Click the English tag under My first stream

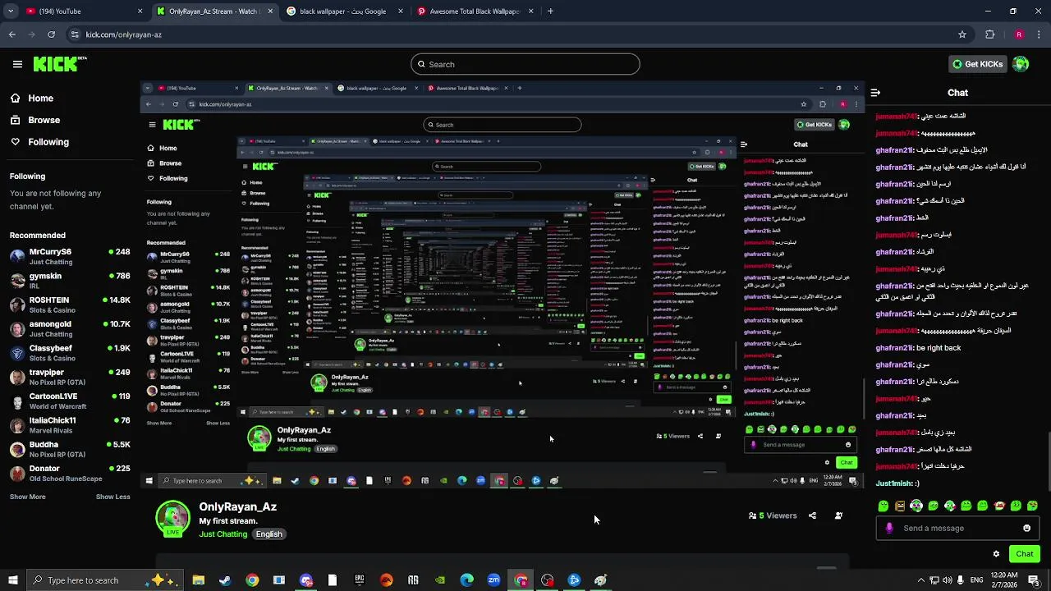268,534
